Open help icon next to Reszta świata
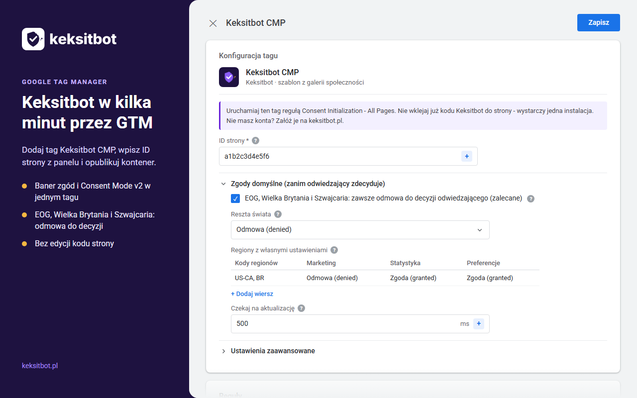Image resolution: width=637 pixels, height=398 pixels. (x=278, y=214)
